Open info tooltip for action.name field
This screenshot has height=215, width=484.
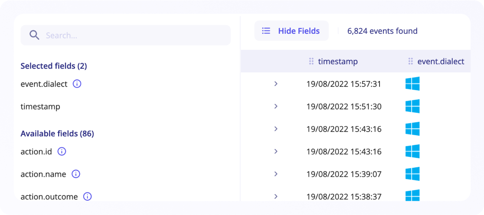tap(76, 174)
